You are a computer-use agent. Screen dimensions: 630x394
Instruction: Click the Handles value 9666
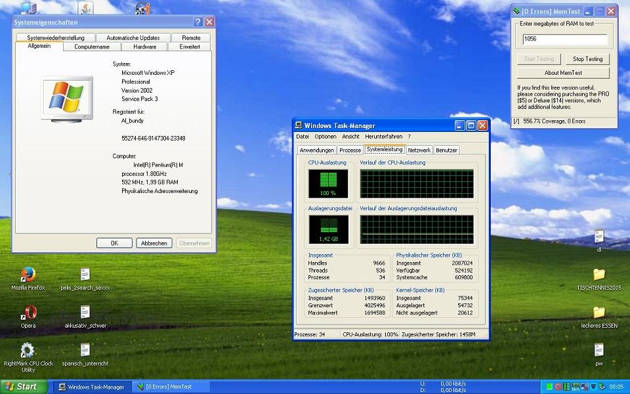379,263
